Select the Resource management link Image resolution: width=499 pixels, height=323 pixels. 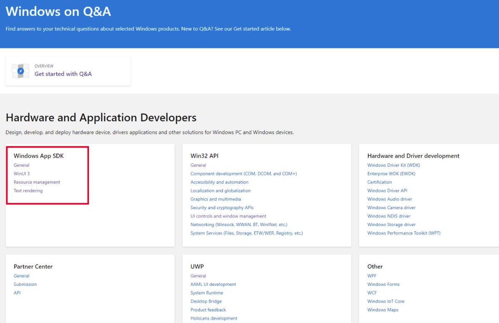pyautogui.click(x=37, y=182)
